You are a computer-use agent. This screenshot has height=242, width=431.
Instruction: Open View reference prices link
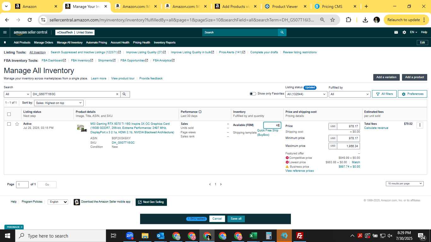tap(299, 171)
